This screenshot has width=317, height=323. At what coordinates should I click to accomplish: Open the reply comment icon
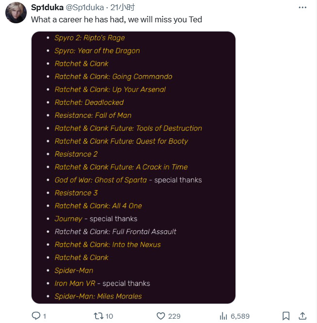(x=36, y=316)
